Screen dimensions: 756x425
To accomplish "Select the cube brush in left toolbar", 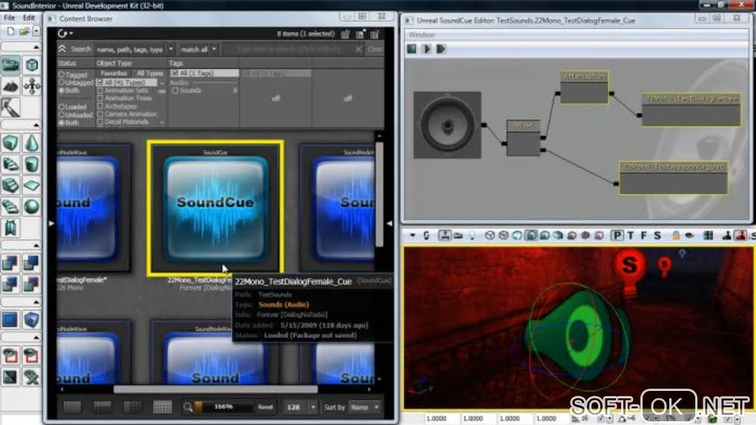I will pyautogui.click(x=11, y=143).
